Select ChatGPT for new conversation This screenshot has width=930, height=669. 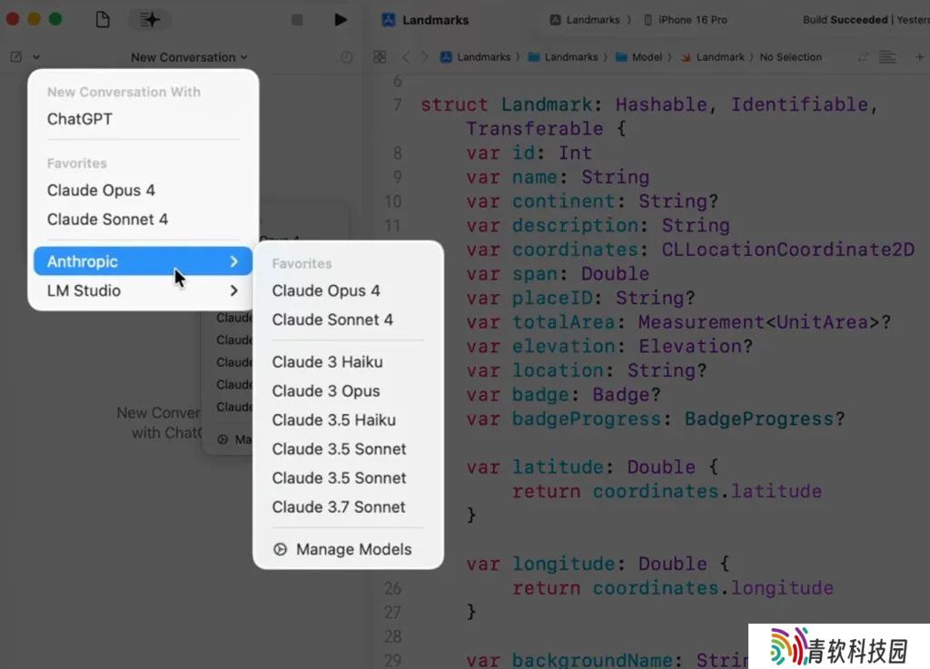[80, 119]
